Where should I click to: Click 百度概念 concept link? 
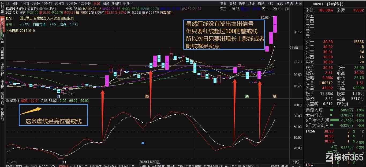pyautogui.click(x=40, y=18)
